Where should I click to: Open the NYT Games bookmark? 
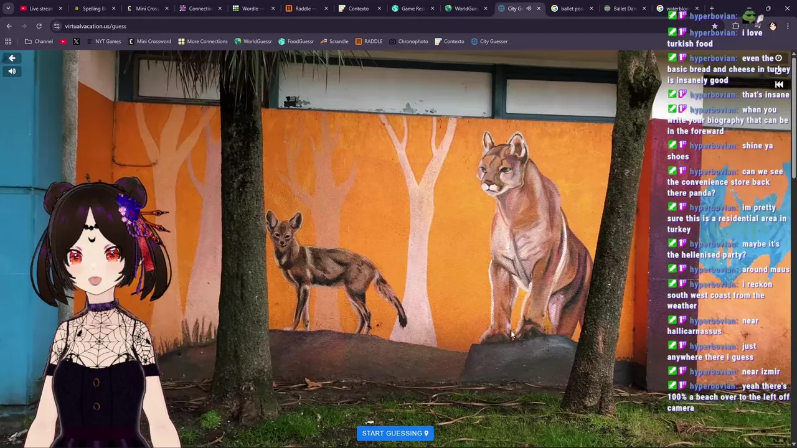click(103, 42)
